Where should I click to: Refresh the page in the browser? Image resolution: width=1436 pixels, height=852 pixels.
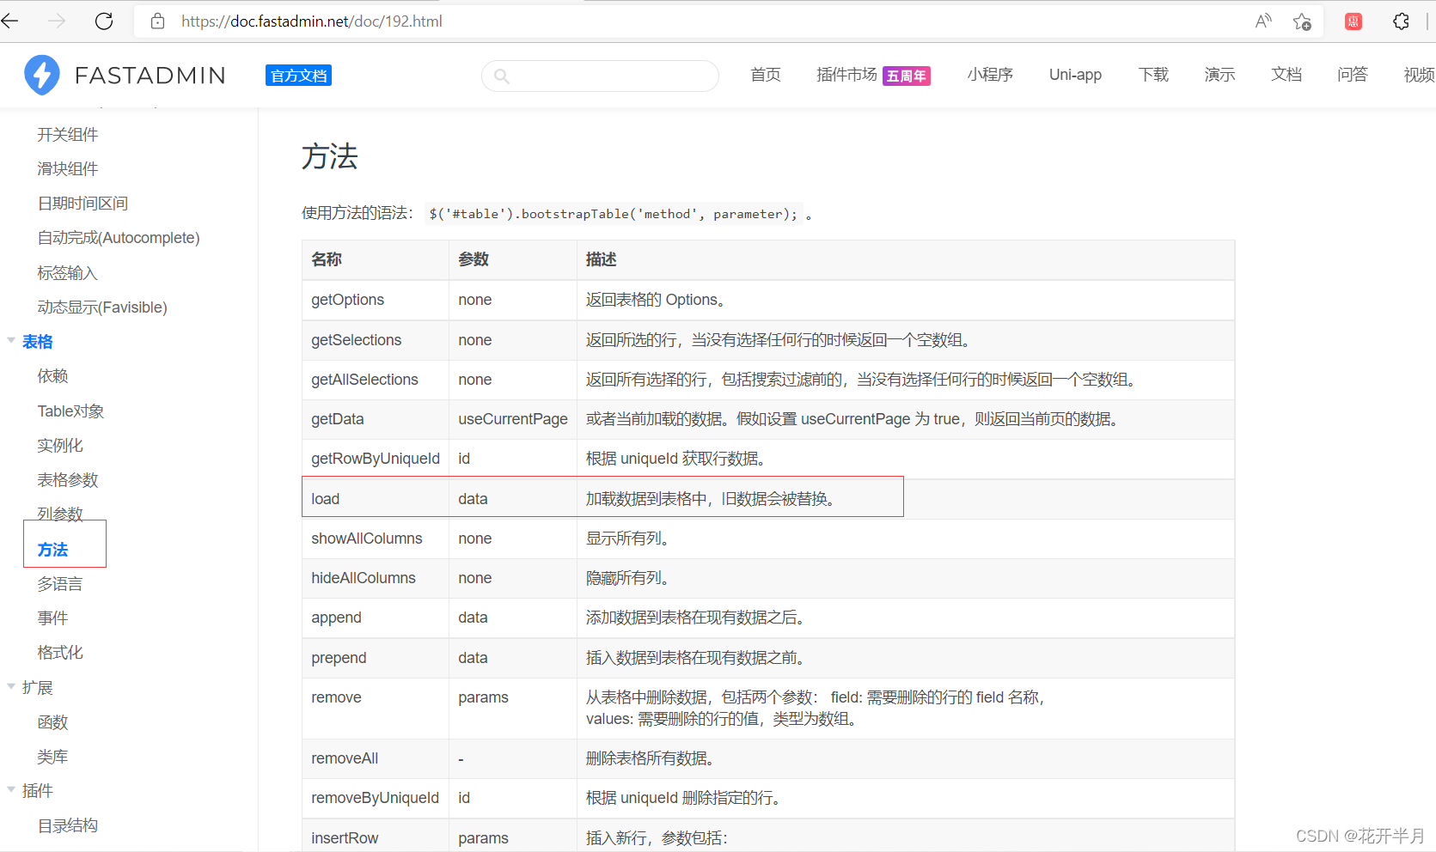pyautogui.click(x=103, y=21)
